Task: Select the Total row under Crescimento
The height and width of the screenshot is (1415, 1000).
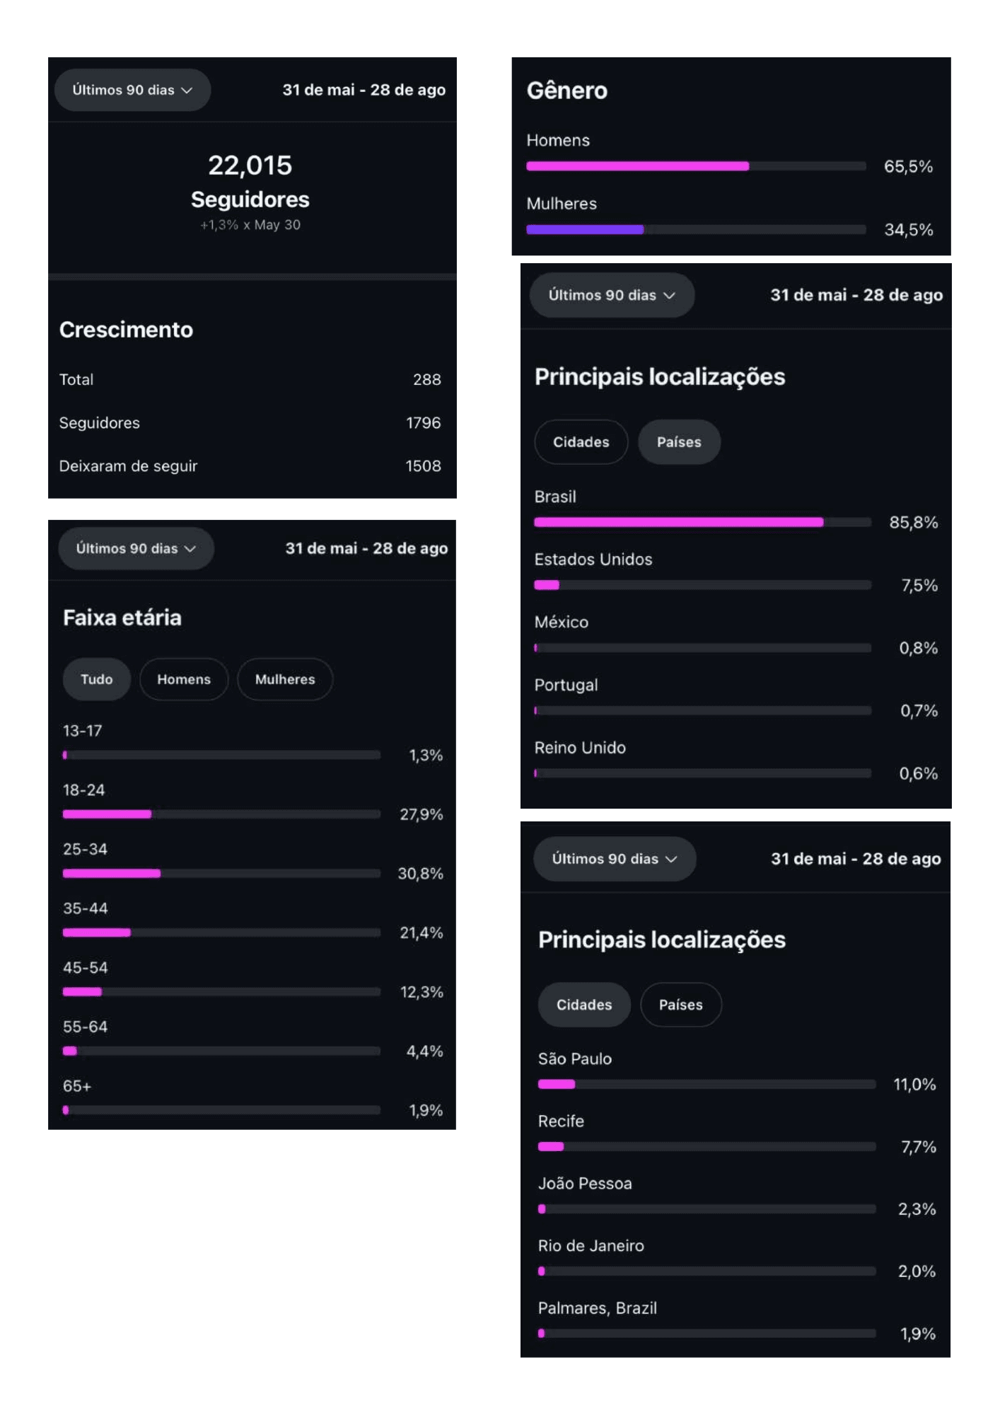Action: pyautogui.click(x=250, y=379)
